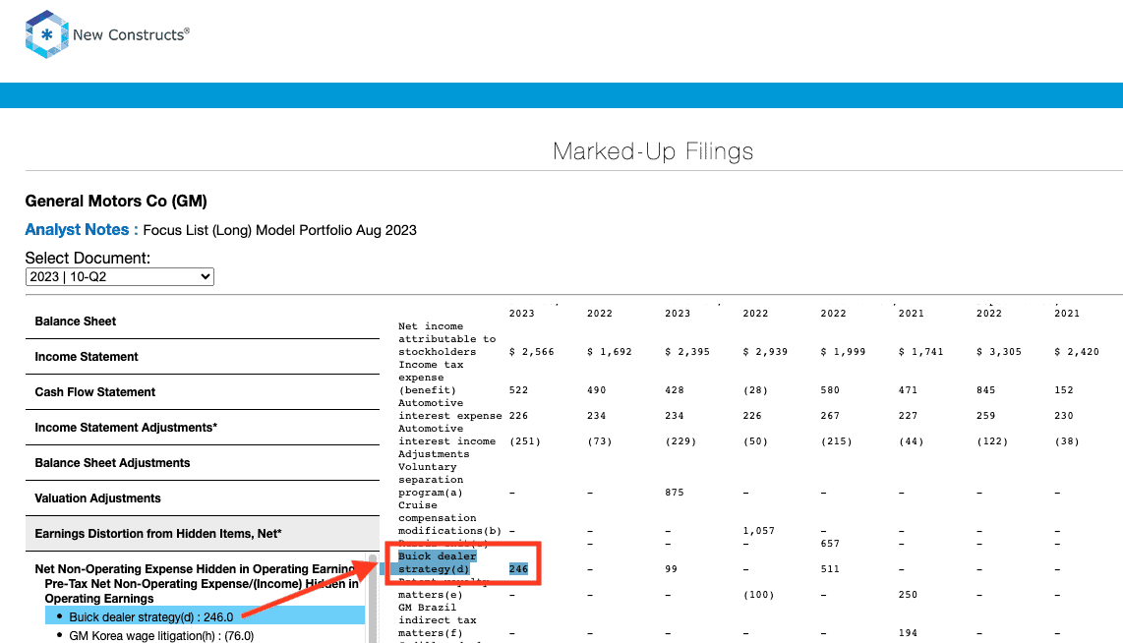
Task: Click the 511 Buick dealer strategy value
Action: coord(830,569)
